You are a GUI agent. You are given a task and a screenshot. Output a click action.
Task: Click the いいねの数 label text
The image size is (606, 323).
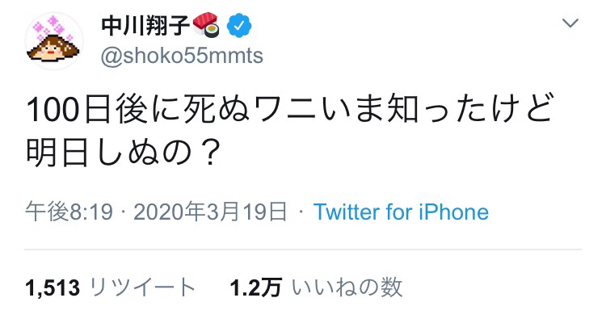click(347, 287)
